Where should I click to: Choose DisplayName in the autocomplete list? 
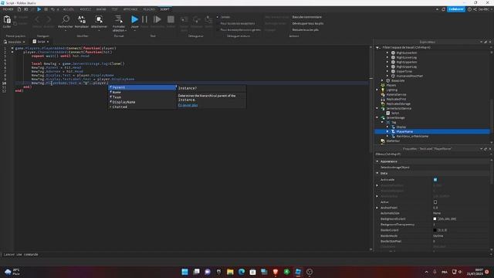[123, 102]
